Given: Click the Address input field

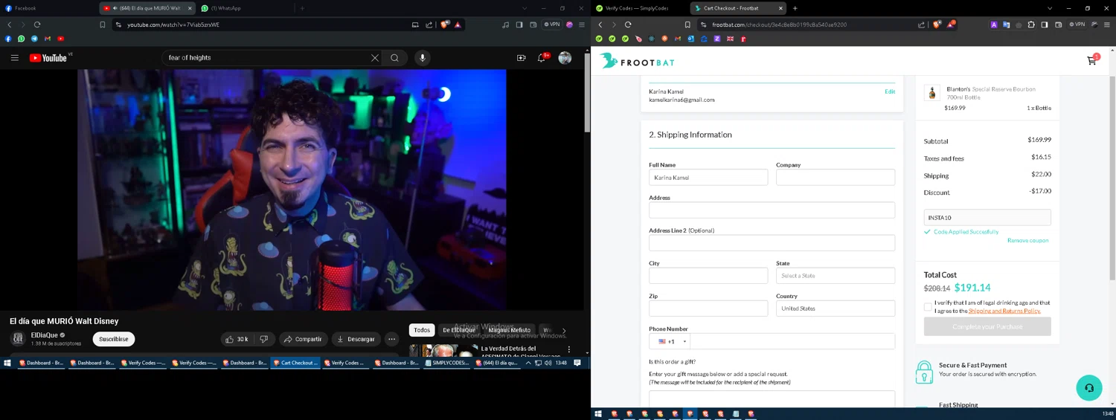Looking at the screenshot, I should click(x=772, y=210).
